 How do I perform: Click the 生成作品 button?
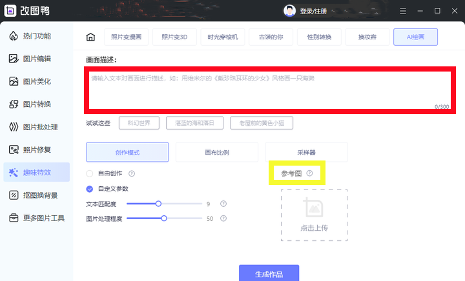pos(269,274)
